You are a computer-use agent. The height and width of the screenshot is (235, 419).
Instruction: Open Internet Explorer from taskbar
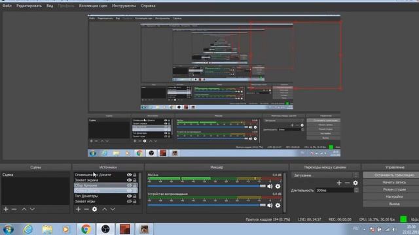(27, 229)
